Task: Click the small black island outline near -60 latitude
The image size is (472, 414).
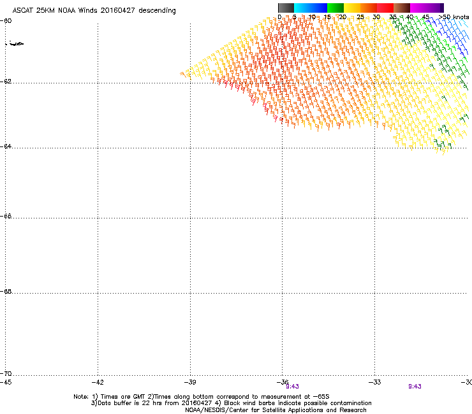Action: (x=15, y=43)
